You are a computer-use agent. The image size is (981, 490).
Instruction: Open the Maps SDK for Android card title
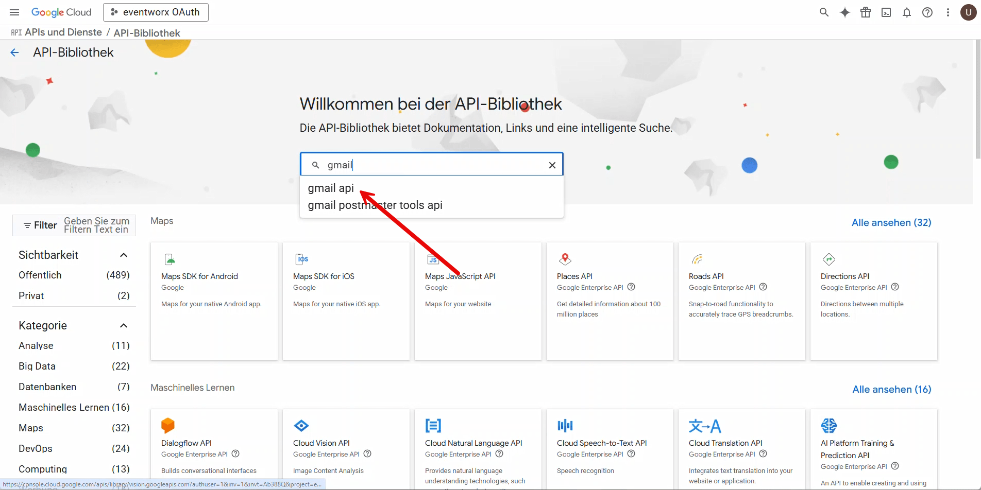coord(199,276)
